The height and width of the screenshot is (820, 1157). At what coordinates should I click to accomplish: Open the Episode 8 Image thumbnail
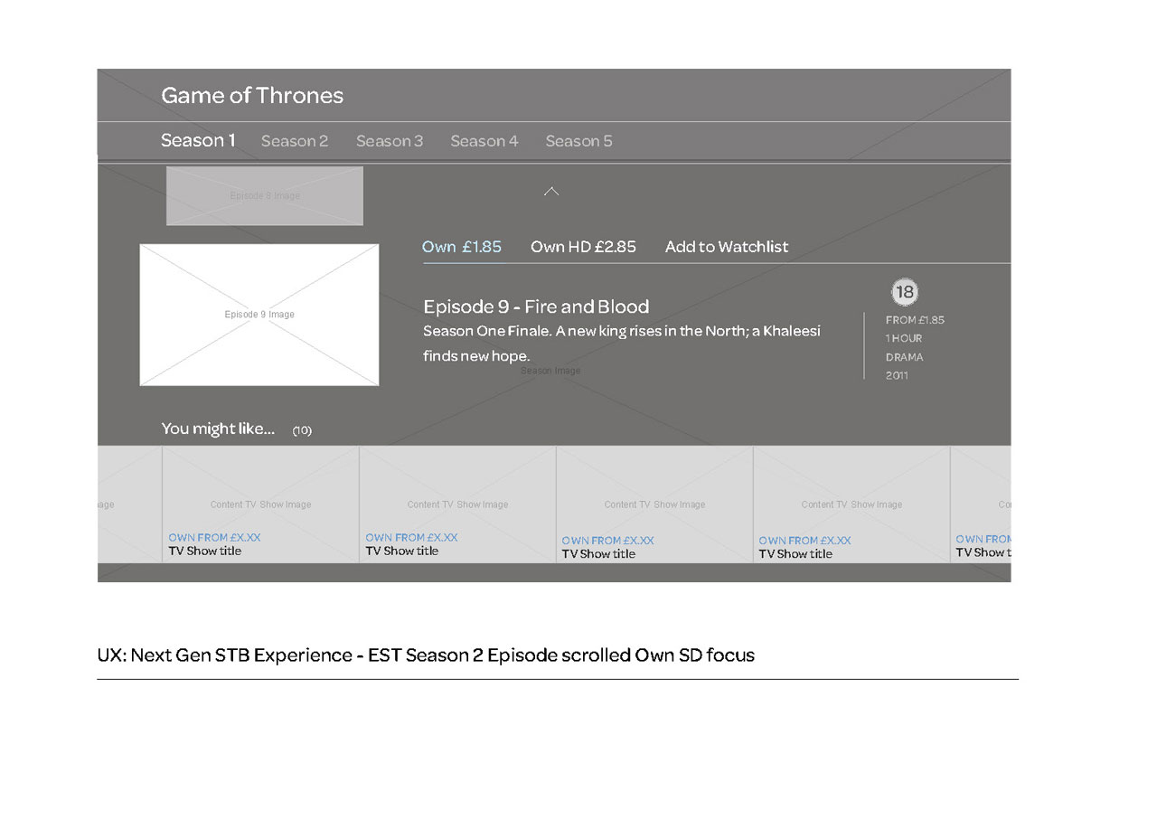pos(265,195)
